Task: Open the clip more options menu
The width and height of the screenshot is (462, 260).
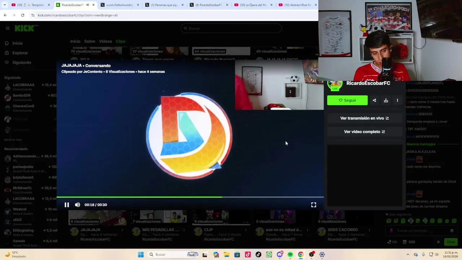Action: [x=397, y=100]
